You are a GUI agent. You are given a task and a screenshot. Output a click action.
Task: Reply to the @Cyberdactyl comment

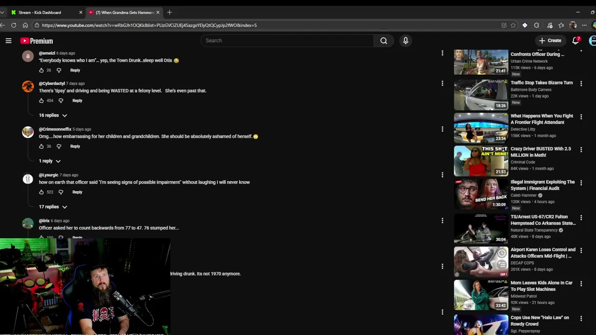77,100
